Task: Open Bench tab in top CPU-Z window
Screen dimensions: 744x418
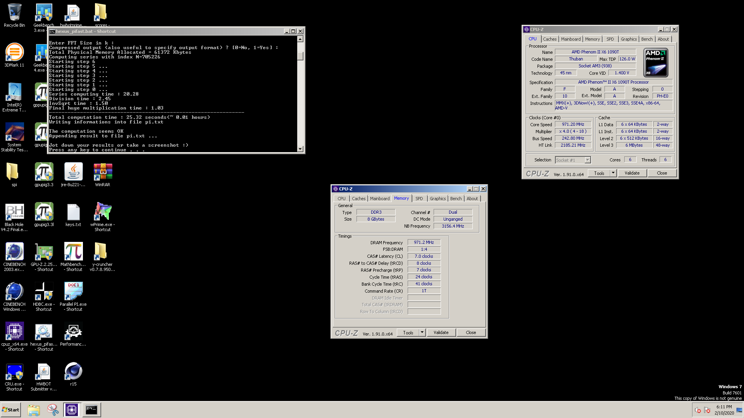Action: (647, 39)
